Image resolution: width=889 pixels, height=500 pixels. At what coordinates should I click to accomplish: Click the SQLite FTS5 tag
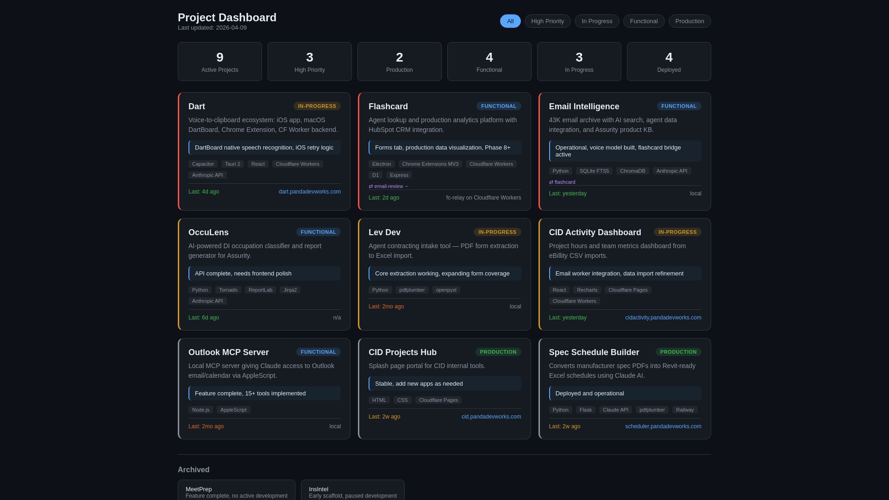click(594, 171)
